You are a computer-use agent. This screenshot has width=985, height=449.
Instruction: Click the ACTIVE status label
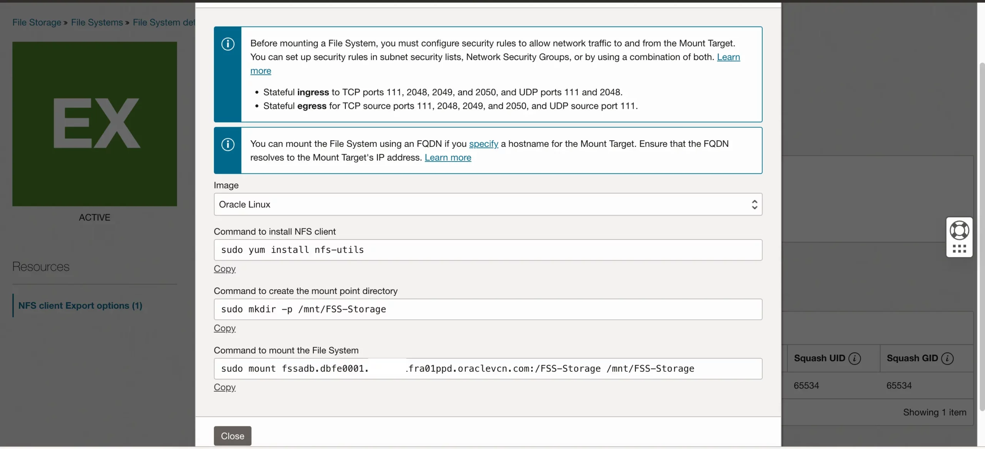click(95, 218)
